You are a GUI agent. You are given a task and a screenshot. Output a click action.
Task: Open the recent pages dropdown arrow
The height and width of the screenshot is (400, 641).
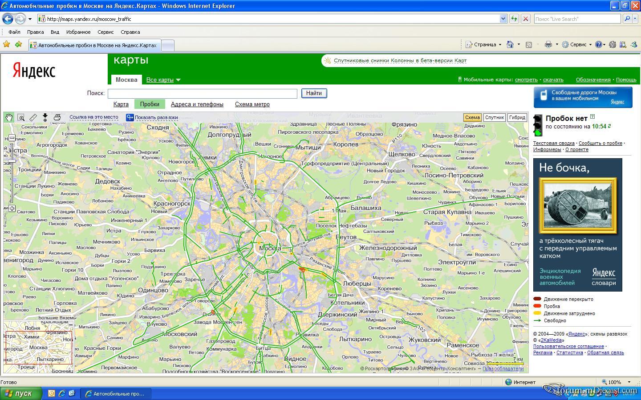(x=30, y=19)
